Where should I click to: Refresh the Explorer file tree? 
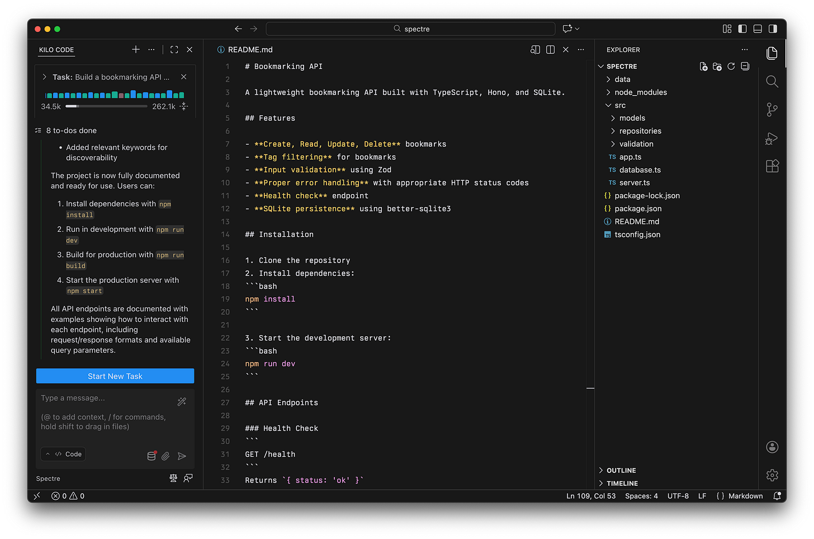(731, 67)
